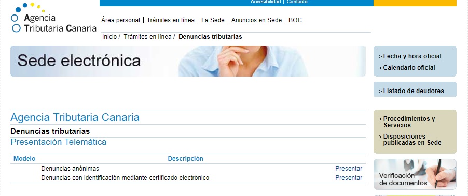Image resolution: width=468 pixels, height=196 pixels.
Task: Click Presentar for Denuncias anónimas
Action: click(349, 169)
